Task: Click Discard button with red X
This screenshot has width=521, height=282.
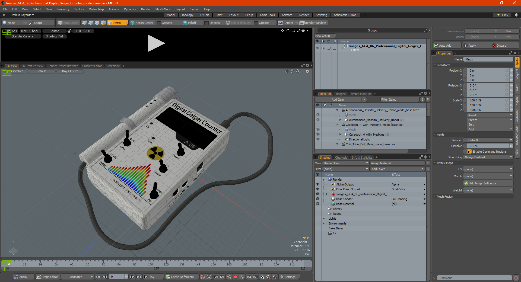Action: click(505, 46)
